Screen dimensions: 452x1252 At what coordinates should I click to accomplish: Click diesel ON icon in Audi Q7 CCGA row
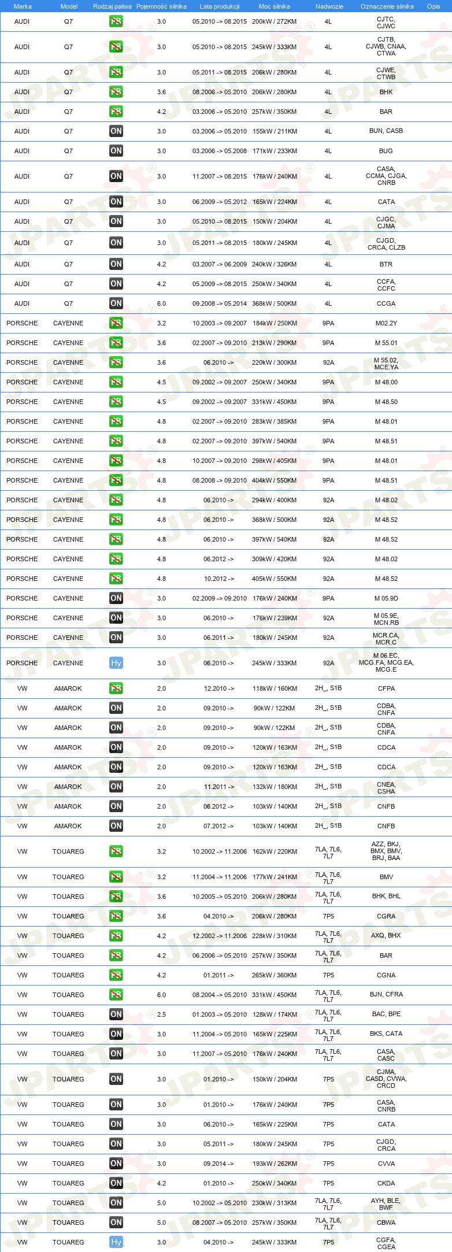(116, 303)
